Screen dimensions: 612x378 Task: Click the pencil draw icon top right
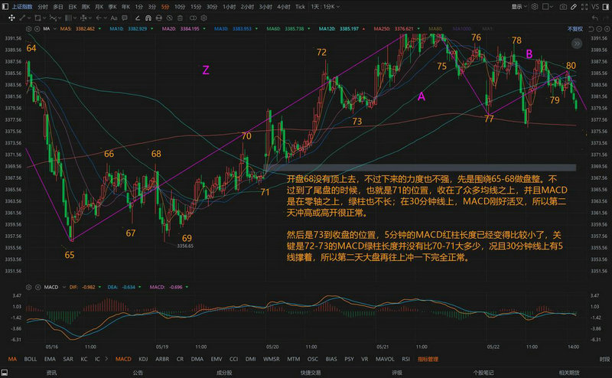pos(574,7)
